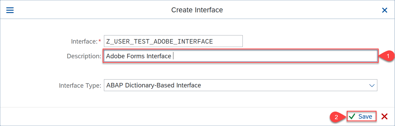Click the Interface Type: field label
The image size is (395, 126).
point(80,86)
